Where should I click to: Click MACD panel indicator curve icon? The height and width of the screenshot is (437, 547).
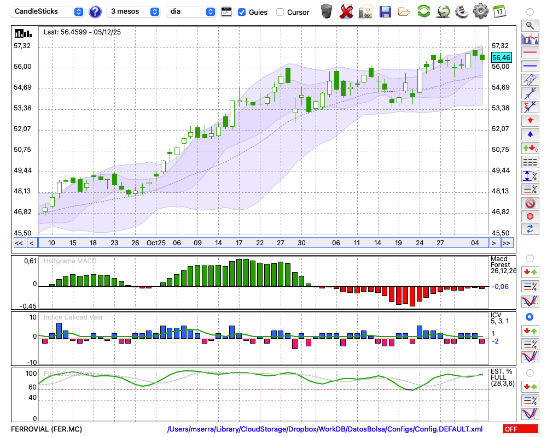(530, 301)
